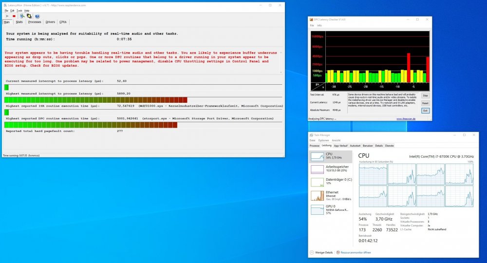The width and height of the screenshot is (487, 263).
Task: Click the first logical processor graph in Task-Manager
Action: [373, 174]
